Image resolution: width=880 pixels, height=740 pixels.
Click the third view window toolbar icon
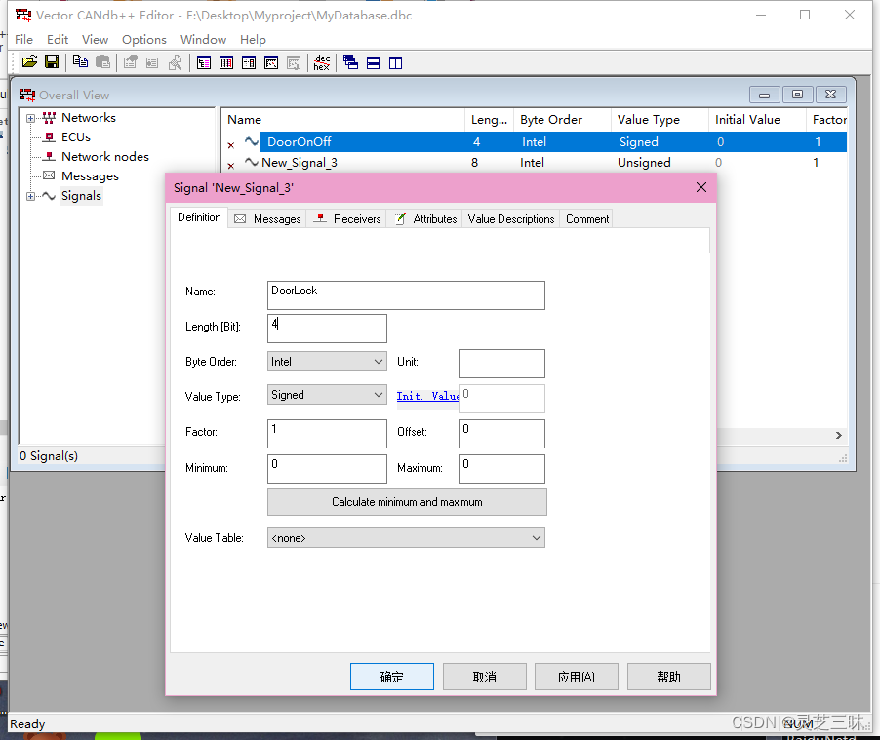click(x=249, y=62)
